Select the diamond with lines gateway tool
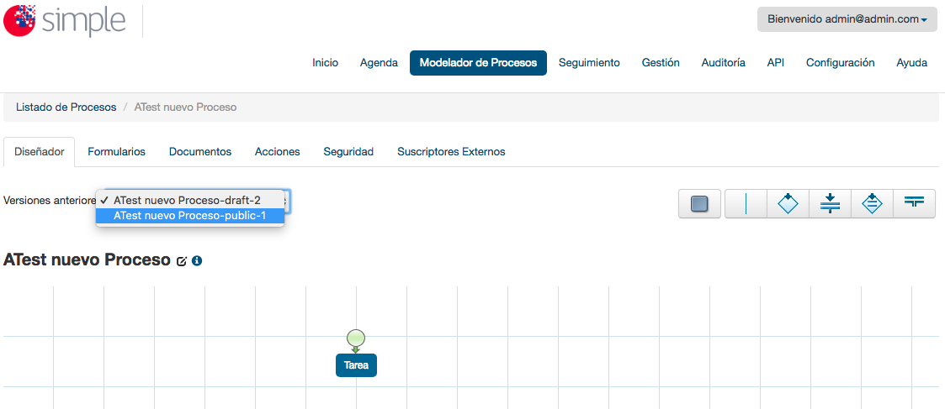The height and width of the screenshot is (409, 945). tap(872, 204)
